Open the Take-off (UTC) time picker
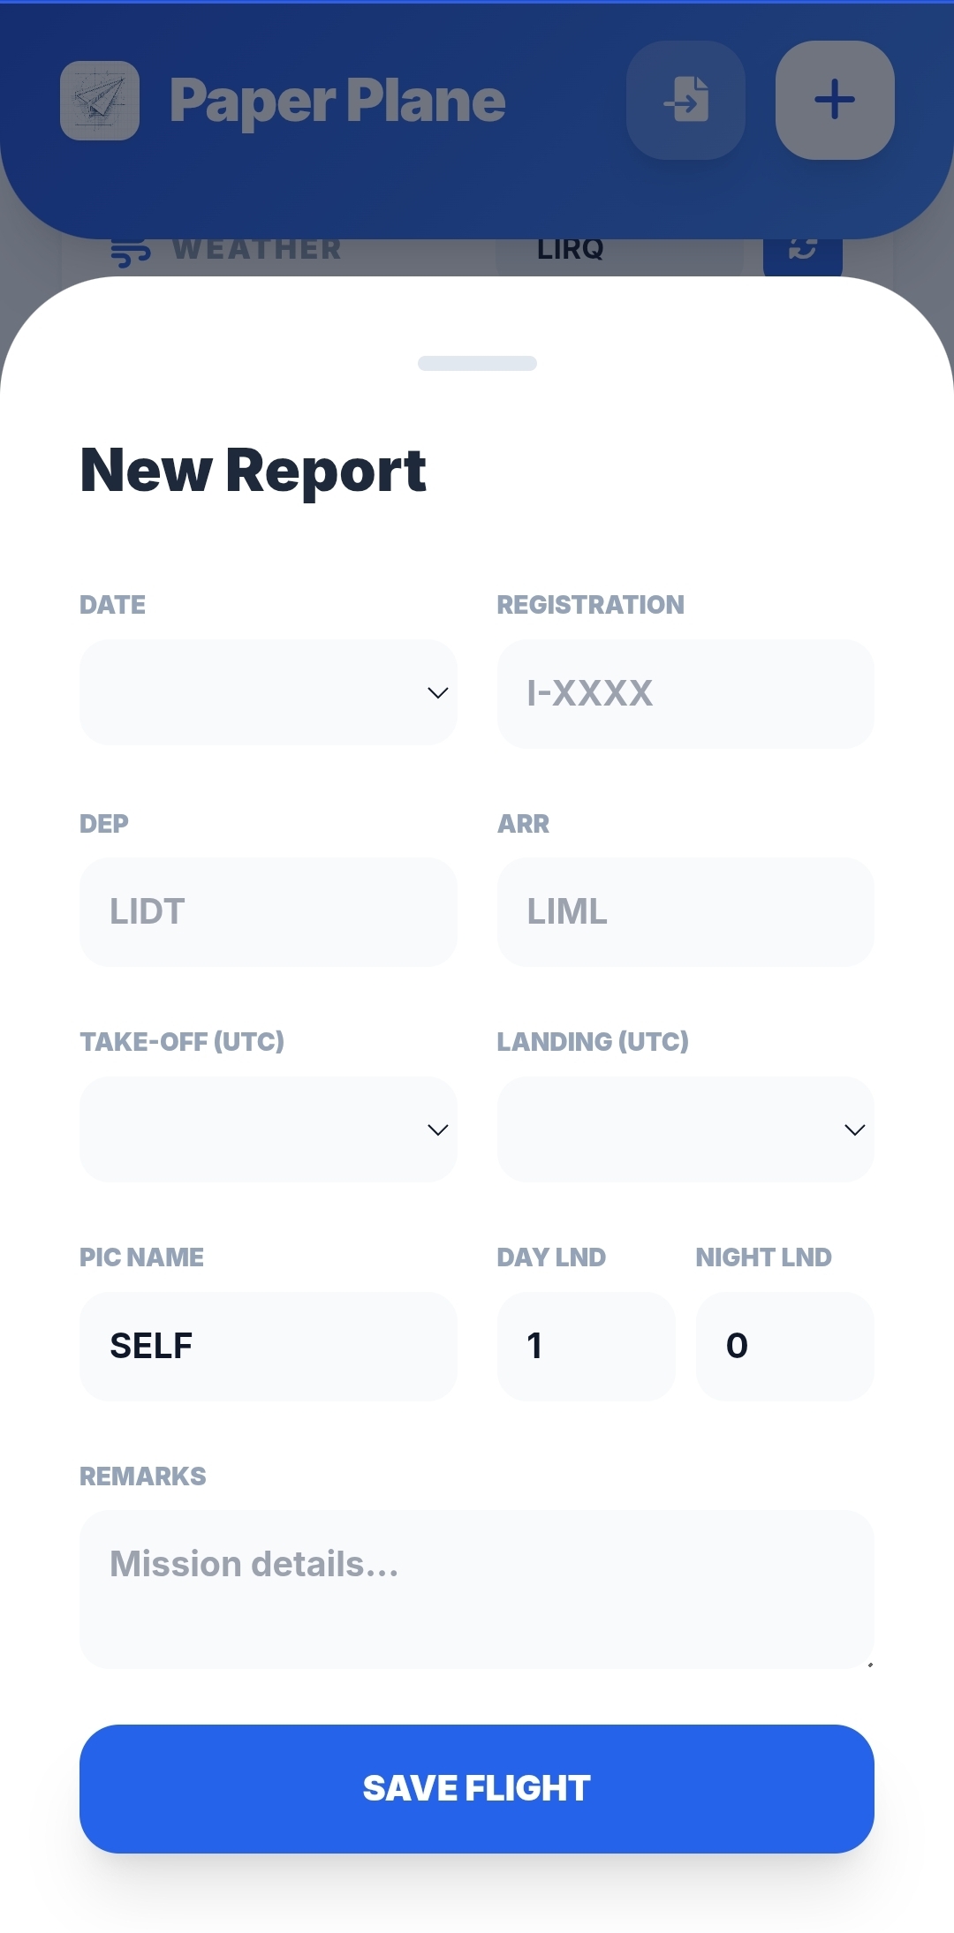Screen dimensions: 954x1933 tap(268, 1129)
